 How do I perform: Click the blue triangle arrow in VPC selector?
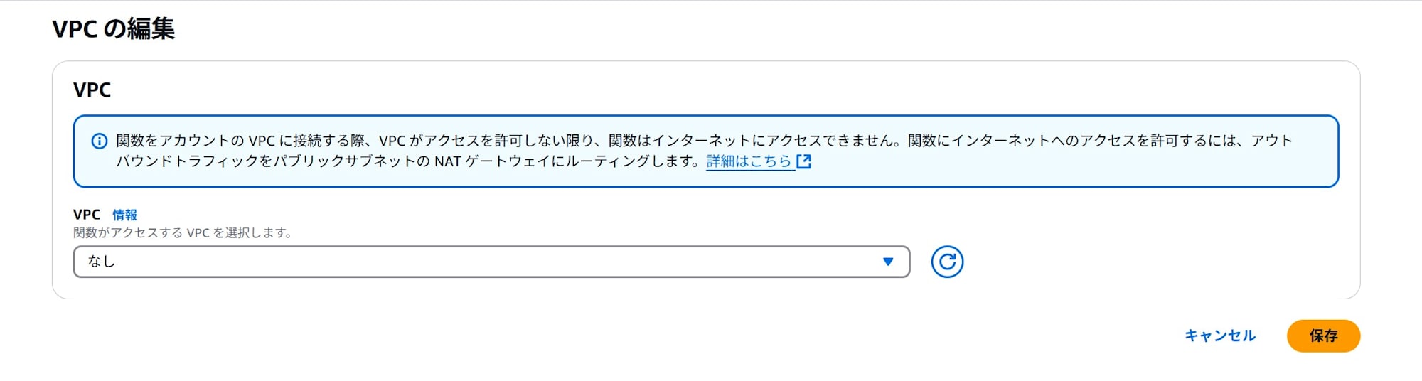[x=888, y=262]
